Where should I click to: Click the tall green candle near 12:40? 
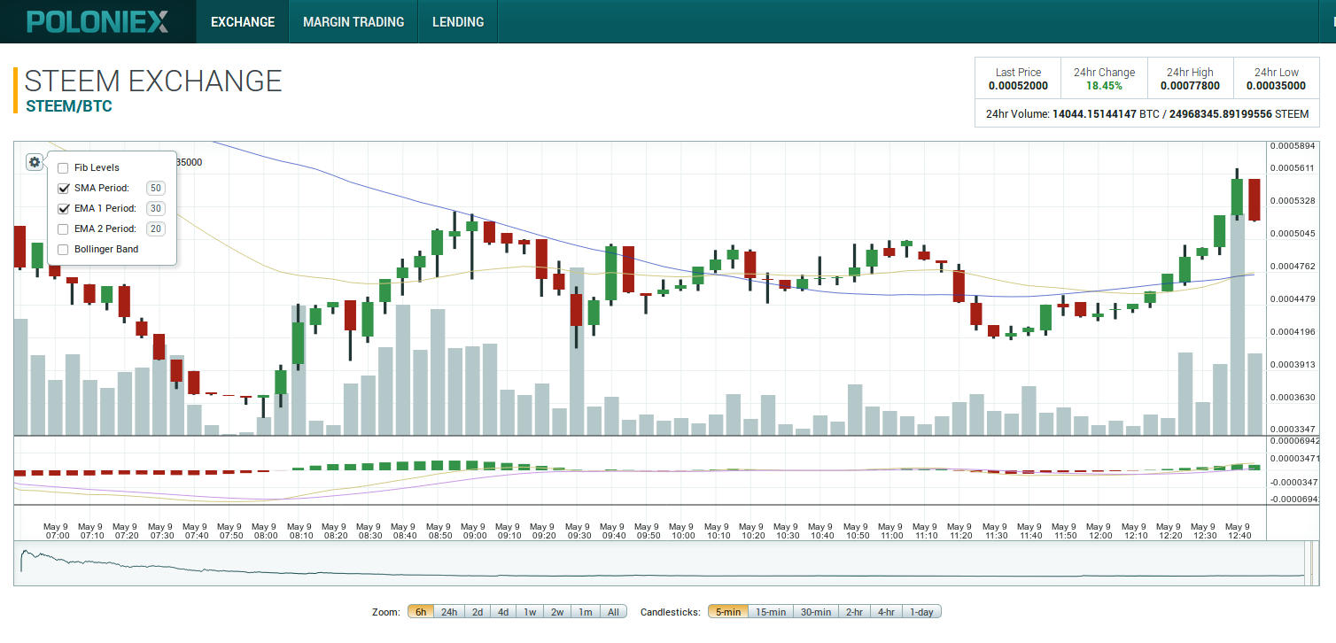pos(1237,198)
